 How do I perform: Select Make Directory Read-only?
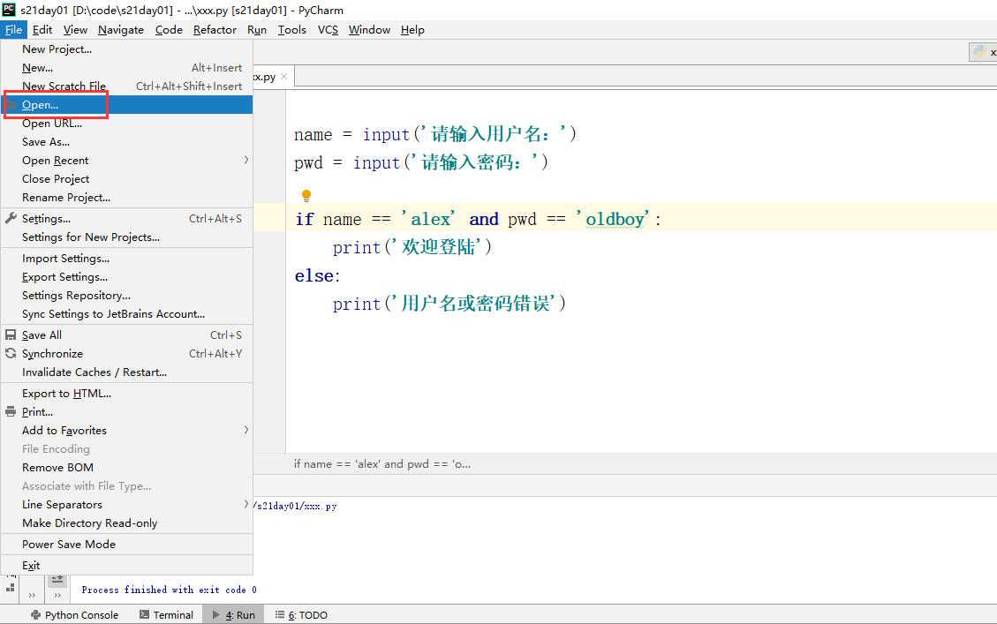coord(126,523)
